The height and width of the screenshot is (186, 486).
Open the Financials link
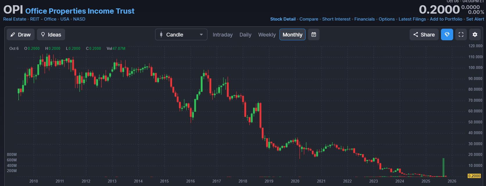[x=365, y=19]
